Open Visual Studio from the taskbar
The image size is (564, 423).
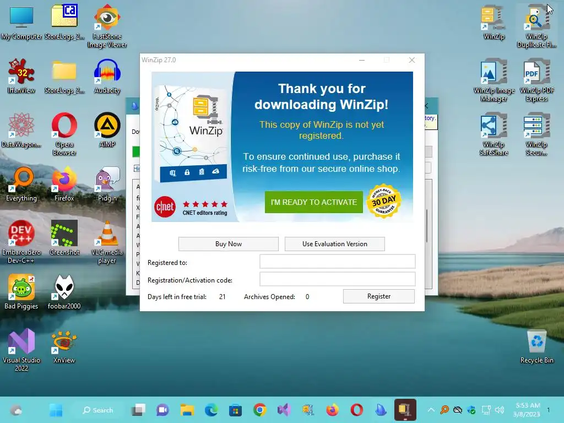point(284,410)
